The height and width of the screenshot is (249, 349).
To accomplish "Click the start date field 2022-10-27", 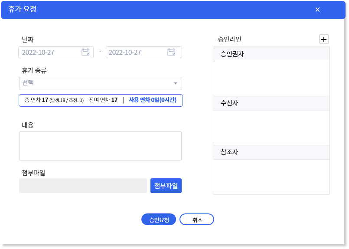I will 56,52.
